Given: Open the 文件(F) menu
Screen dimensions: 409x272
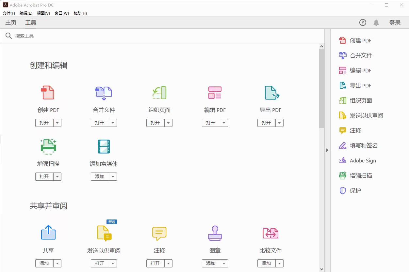Looking at the screenshot, I should click(x=9, y=13).
